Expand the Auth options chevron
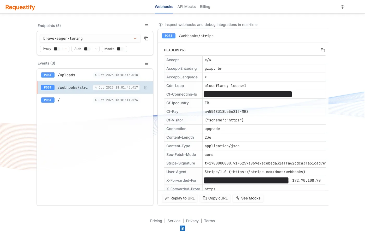365x235 pixels. [x=96, y=49]
